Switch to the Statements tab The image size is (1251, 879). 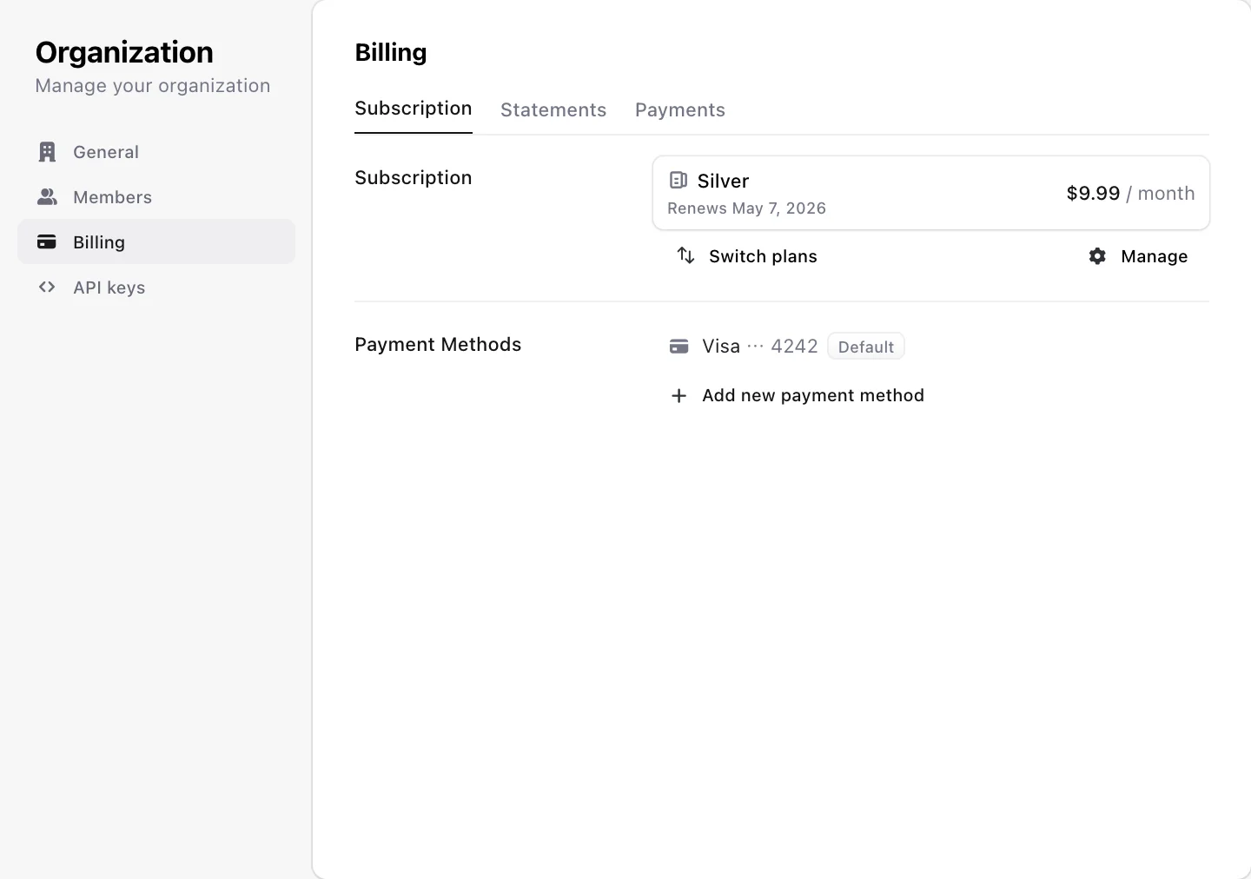(x=553, y=110)
